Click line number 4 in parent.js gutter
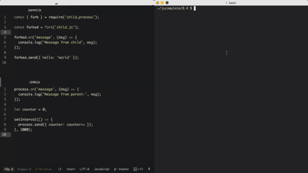Image resolution: width=308 pixels, height=173 pixels. [x=5, y=32]
